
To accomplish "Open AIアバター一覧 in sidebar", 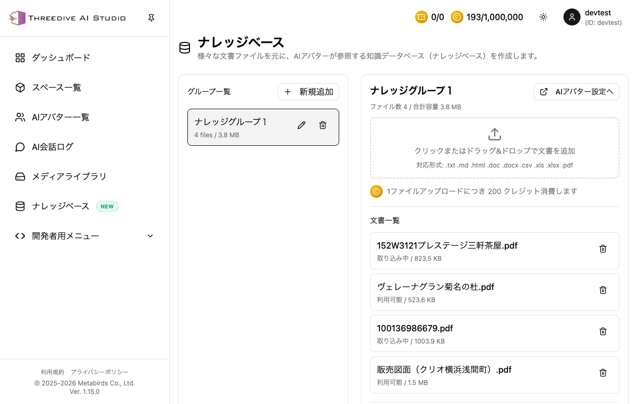I will (x=85, y=117).
